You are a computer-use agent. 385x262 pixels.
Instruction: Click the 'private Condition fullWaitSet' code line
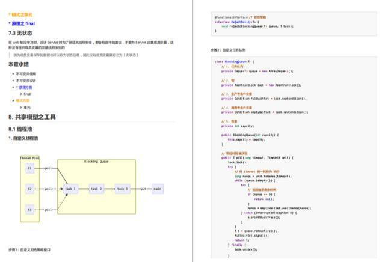point(264,99)
